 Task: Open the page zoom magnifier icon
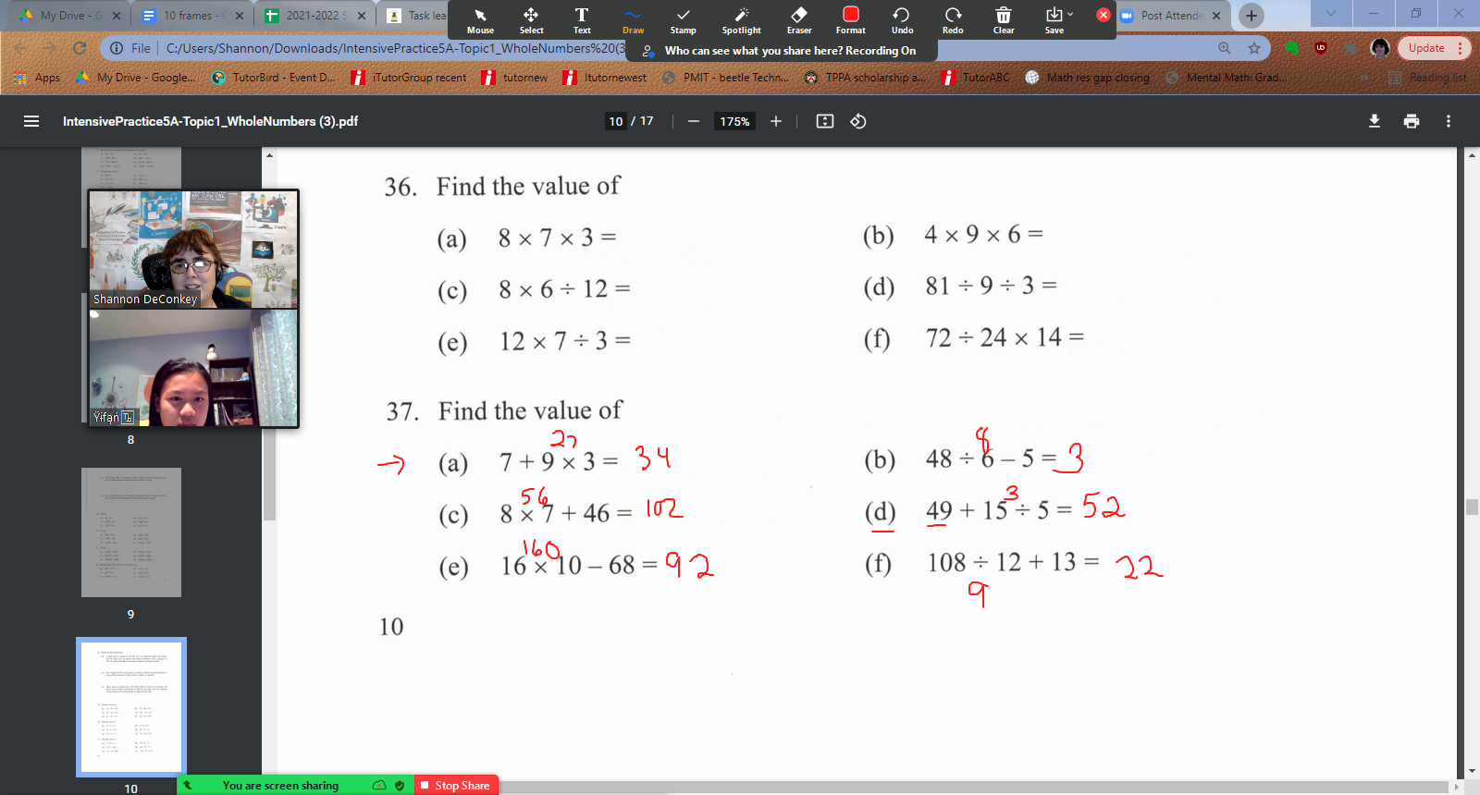coord(1225,48)
